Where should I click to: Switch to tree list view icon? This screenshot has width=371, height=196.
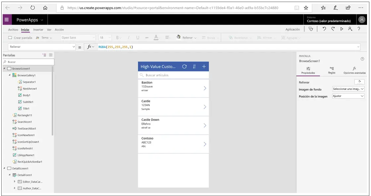pos(44,55)
